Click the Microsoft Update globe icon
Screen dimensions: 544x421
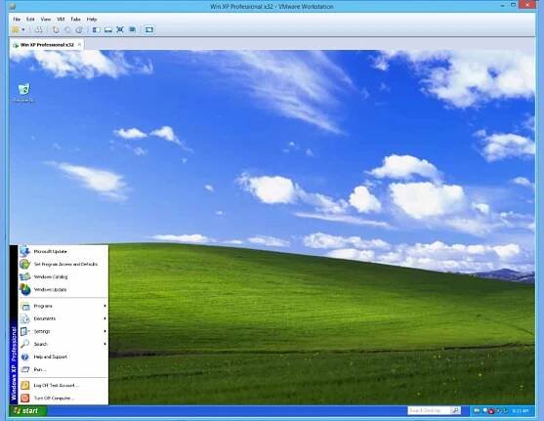coord(24,251)
